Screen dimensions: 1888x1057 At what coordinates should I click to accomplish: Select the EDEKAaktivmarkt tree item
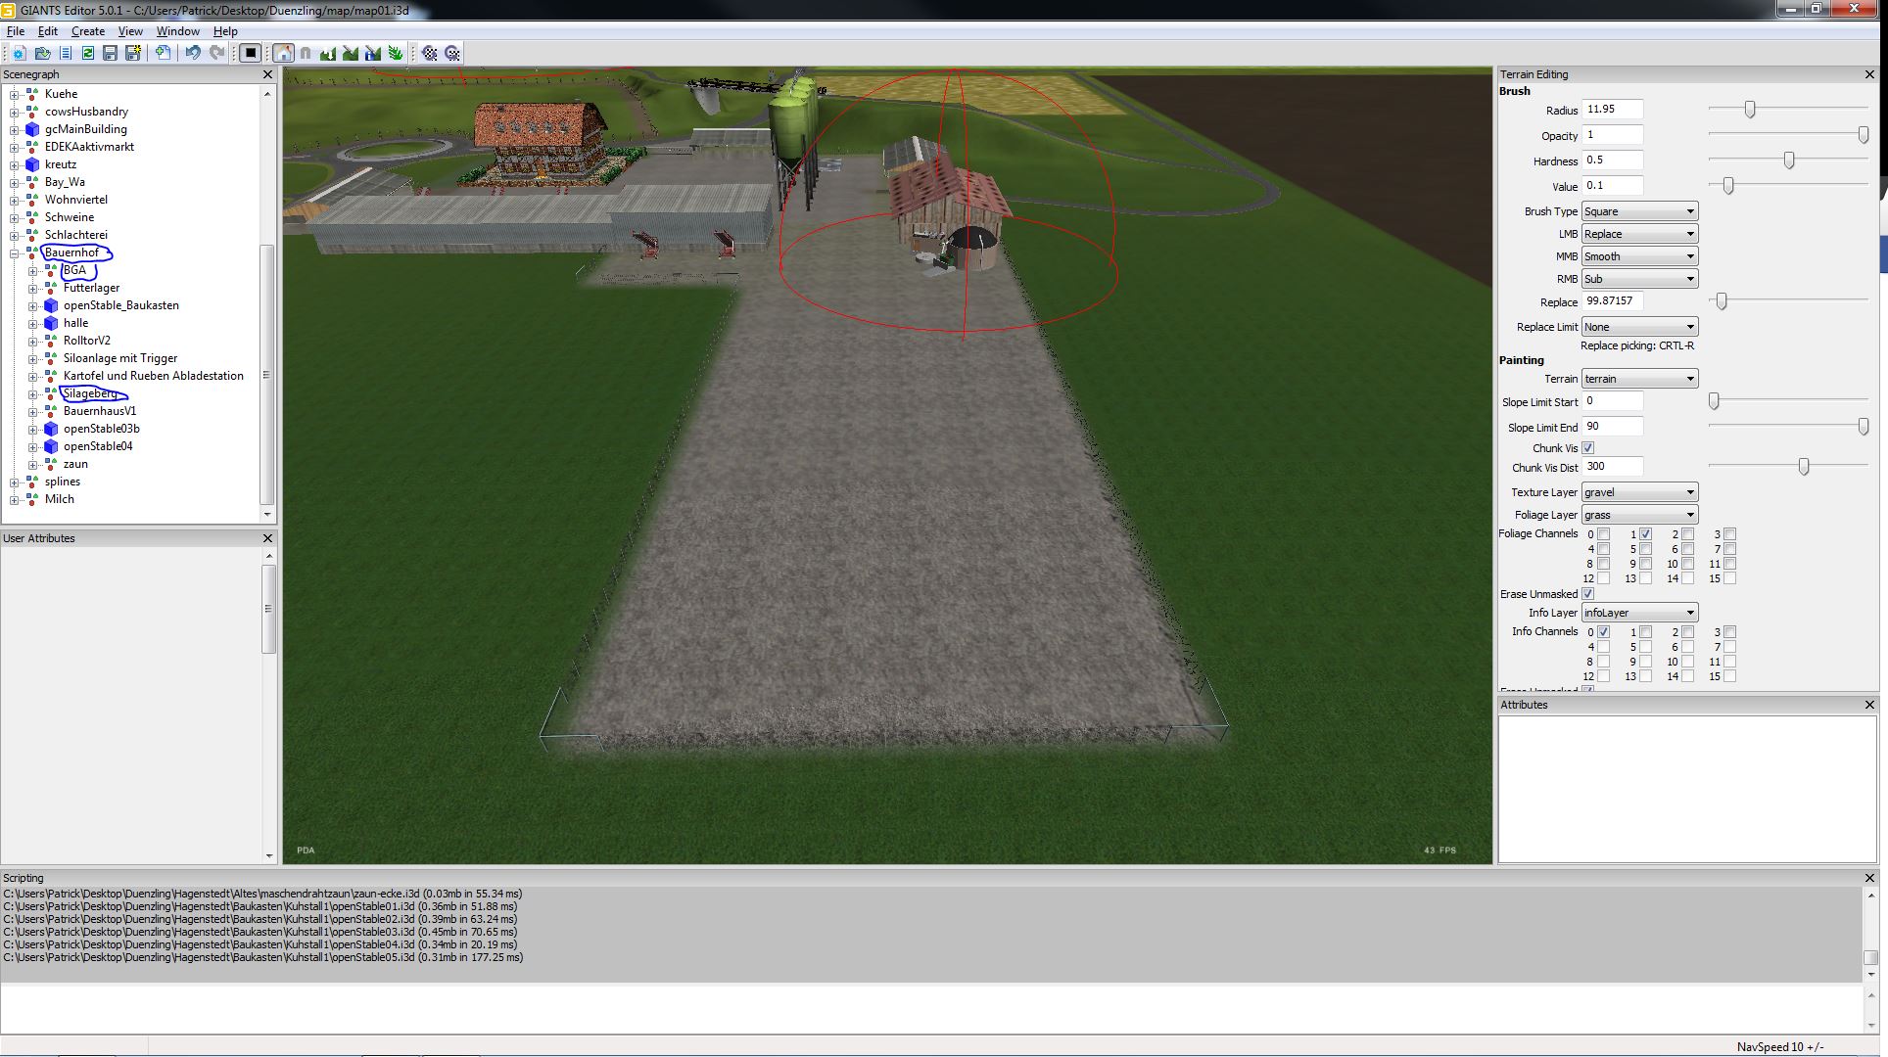coord(90,147)
